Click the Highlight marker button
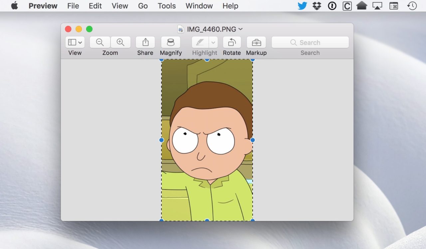The height and width of the screenshot is (249, 426). [x=200, y=42]
